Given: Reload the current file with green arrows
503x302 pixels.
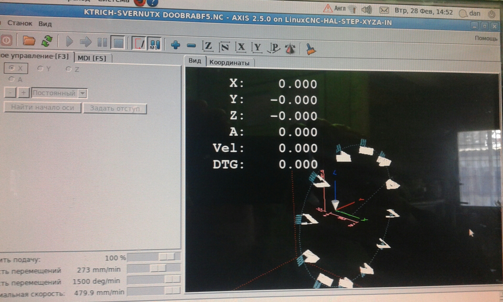Looking at the screenshot, I should coord(47,41).
